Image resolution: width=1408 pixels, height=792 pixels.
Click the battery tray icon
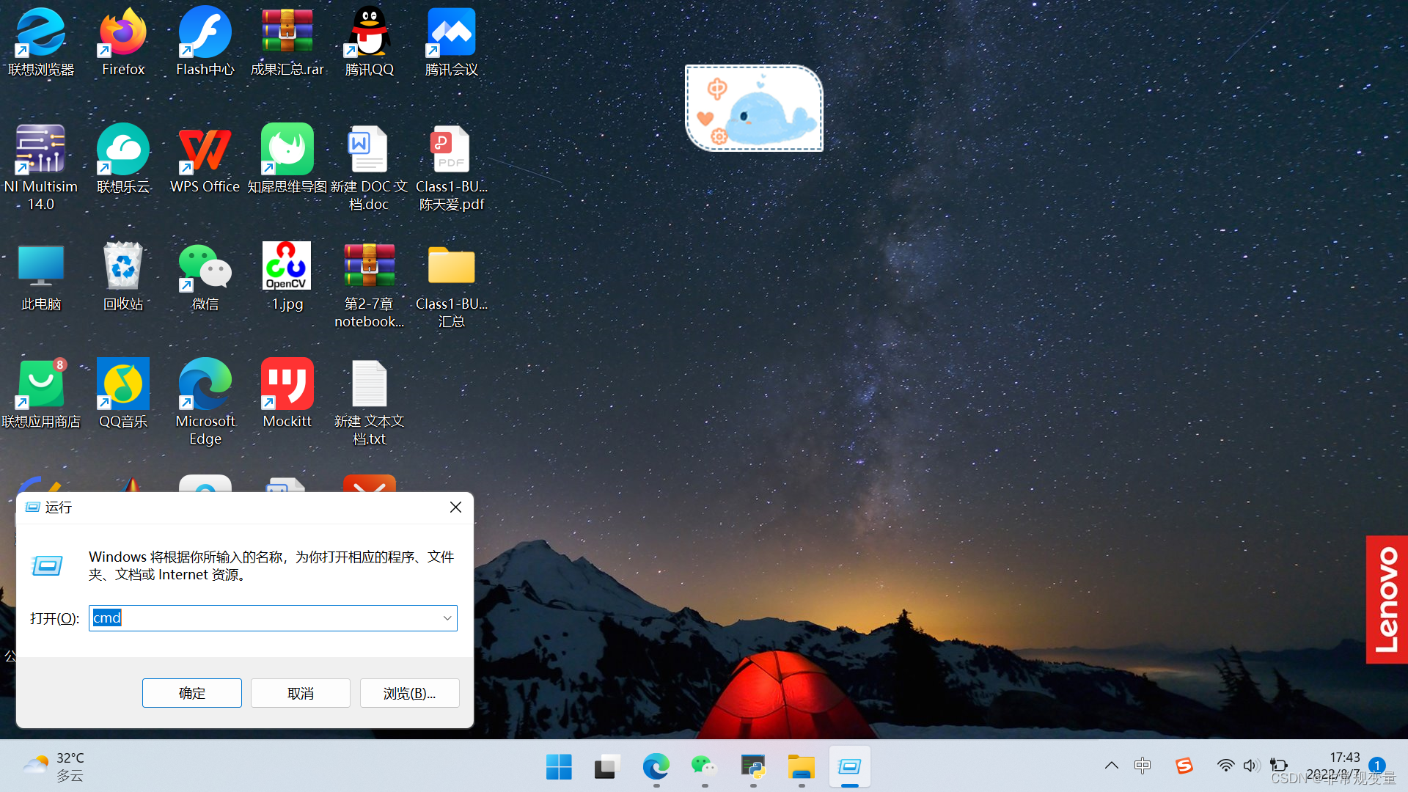1278,766
